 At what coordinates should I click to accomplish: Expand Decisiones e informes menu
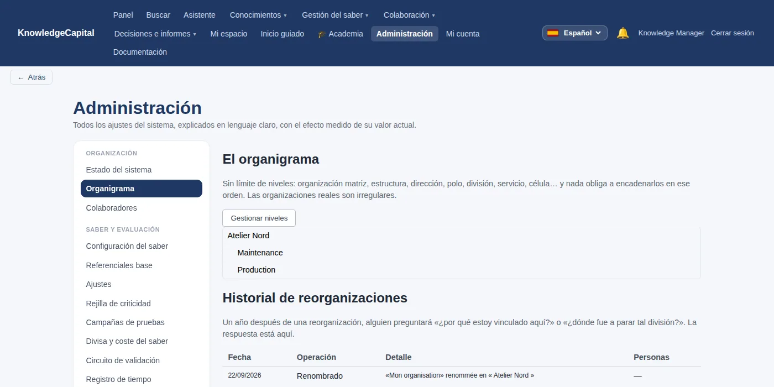coord(155,34)
